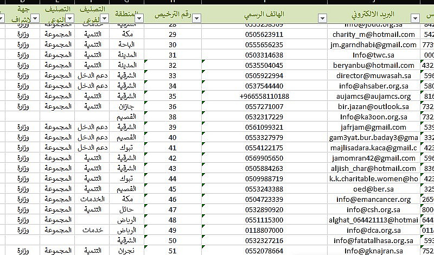Select license number cell 29

(x=173, y=34)
